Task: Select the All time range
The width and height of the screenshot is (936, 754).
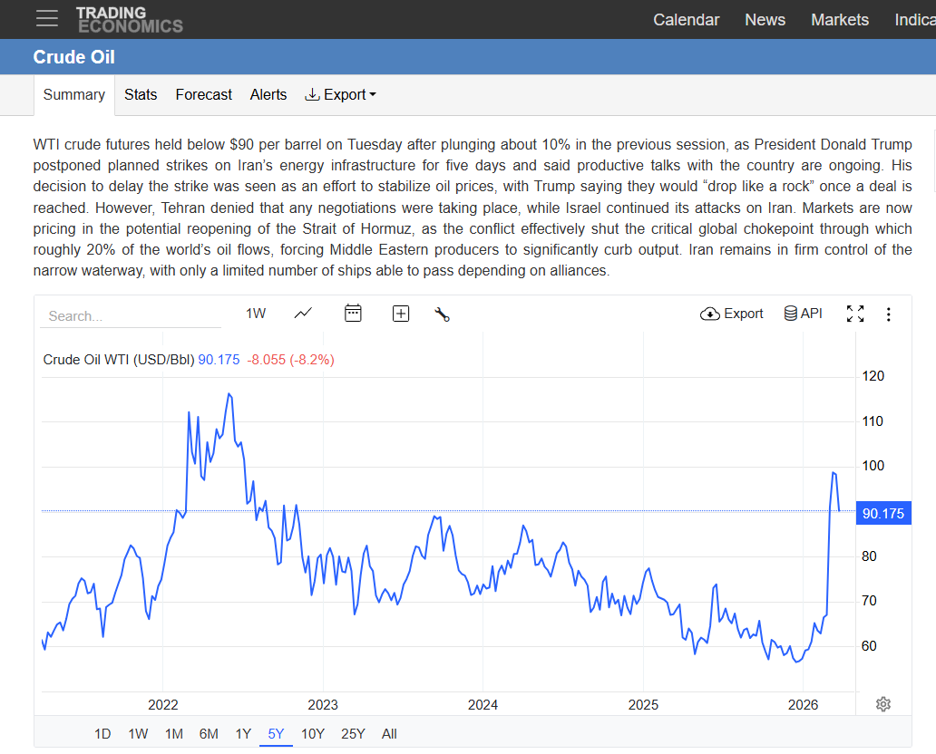Action: (389, 734)
